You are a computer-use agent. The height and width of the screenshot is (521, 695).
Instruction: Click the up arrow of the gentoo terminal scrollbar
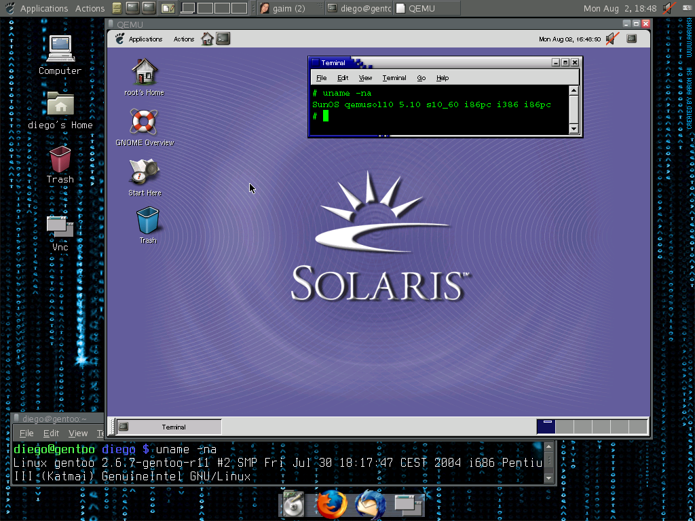point(548,446)
